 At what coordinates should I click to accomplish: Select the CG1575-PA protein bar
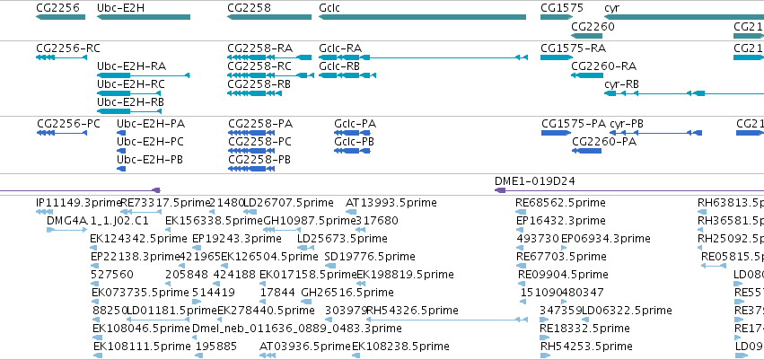[x=557, y=133]
